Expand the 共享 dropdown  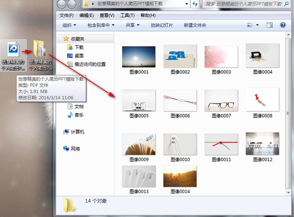[x=132, y=25]
